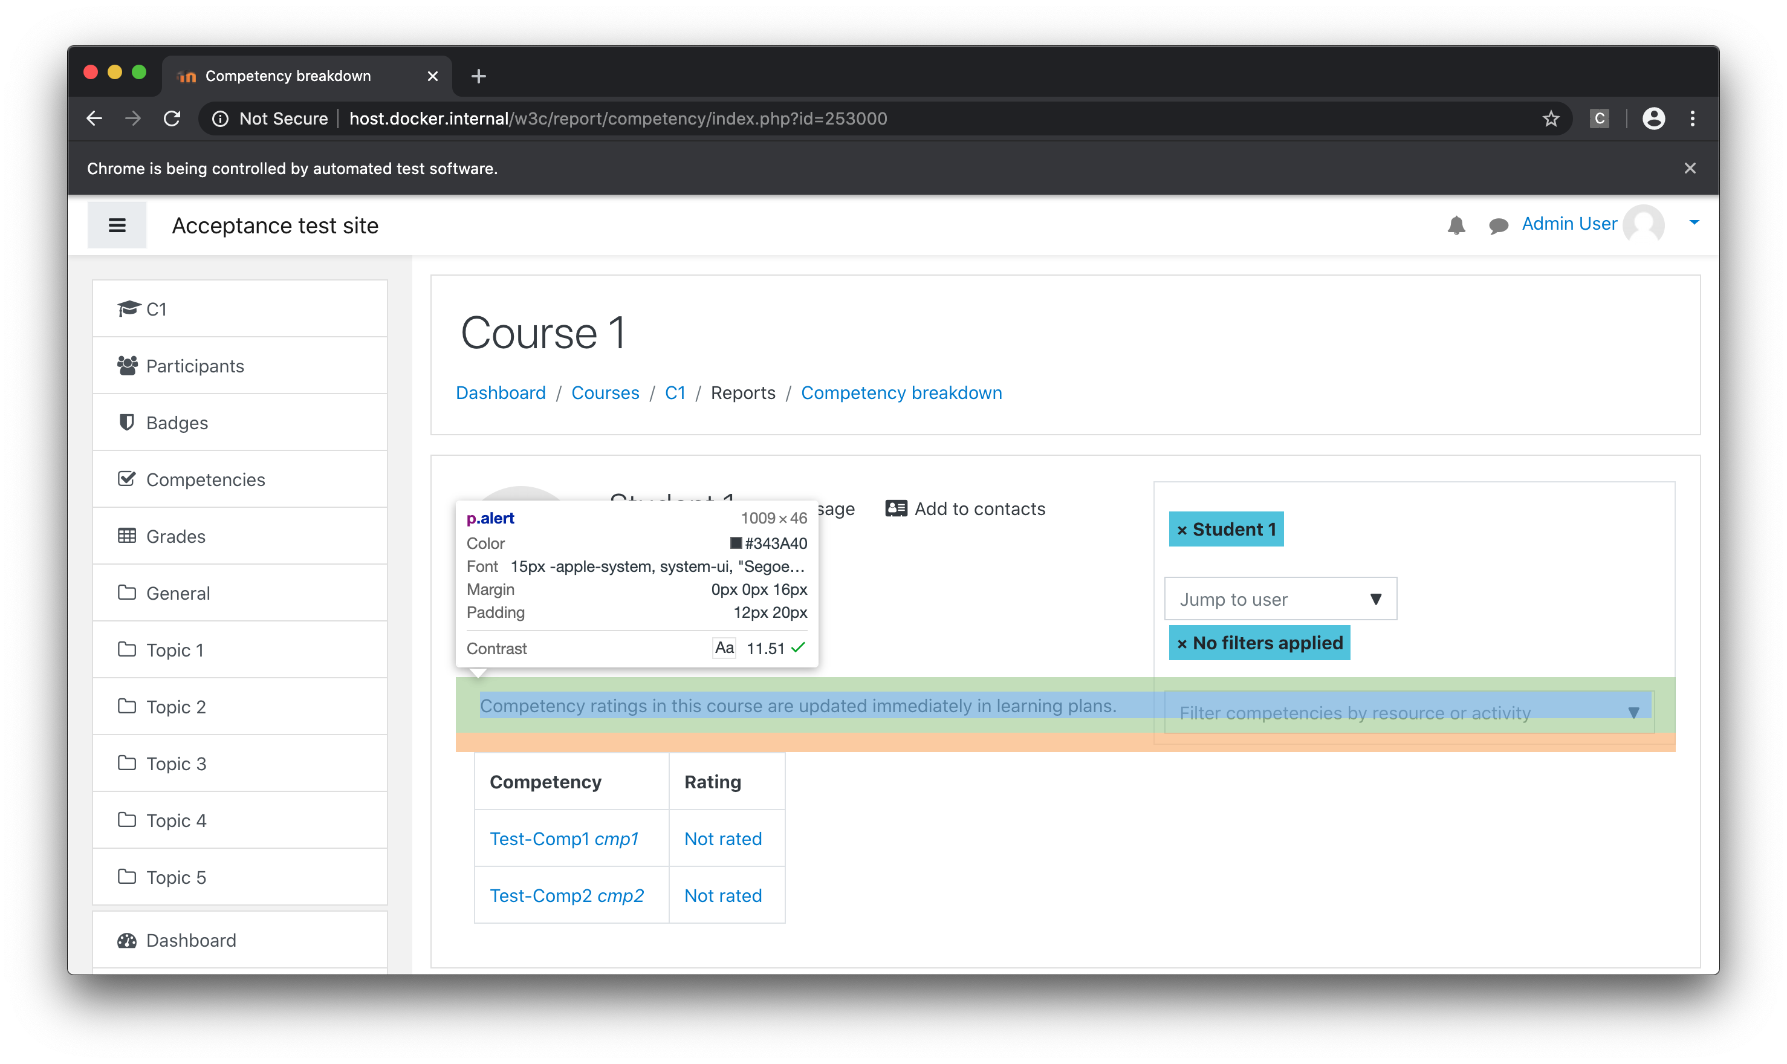Screen dimensions: 1787x1064
Task: View site info next to Not Secure
Action: [x=220, y=118]
